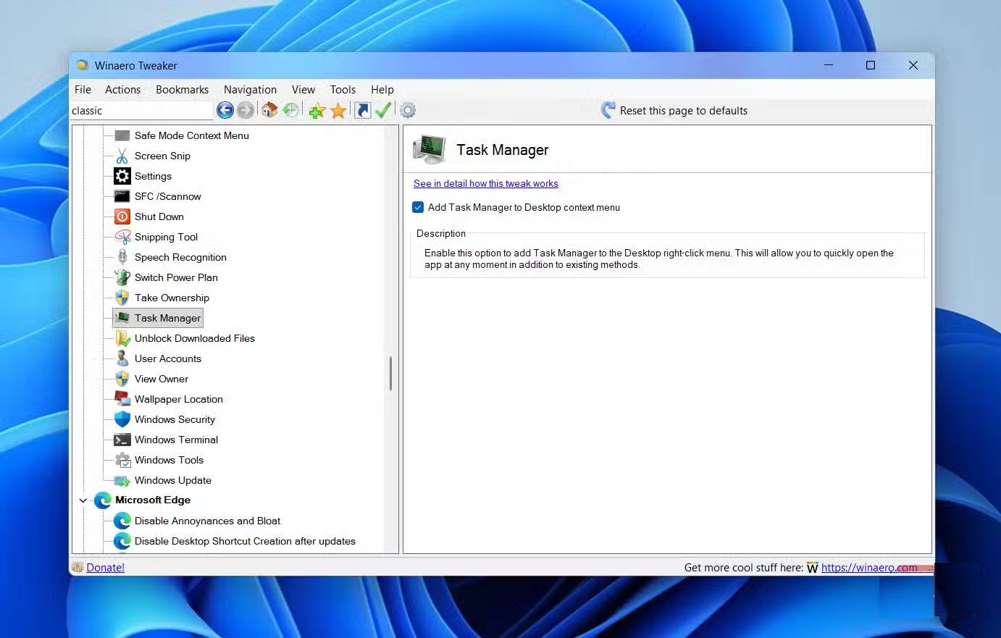The width and height of the screenshot is (1001, 638).
Task: Click the https://winaero.com link
Action: pos(869,567)
